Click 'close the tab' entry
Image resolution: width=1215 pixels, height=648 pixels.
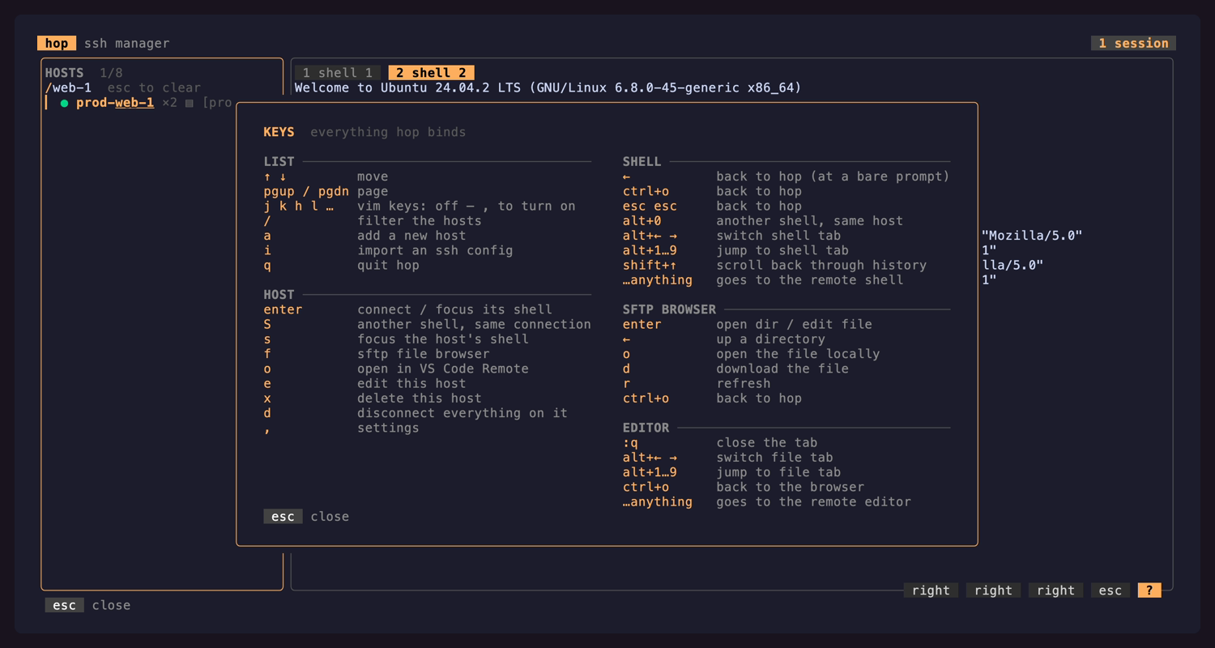pyautogui.click(x=766, y=442)
